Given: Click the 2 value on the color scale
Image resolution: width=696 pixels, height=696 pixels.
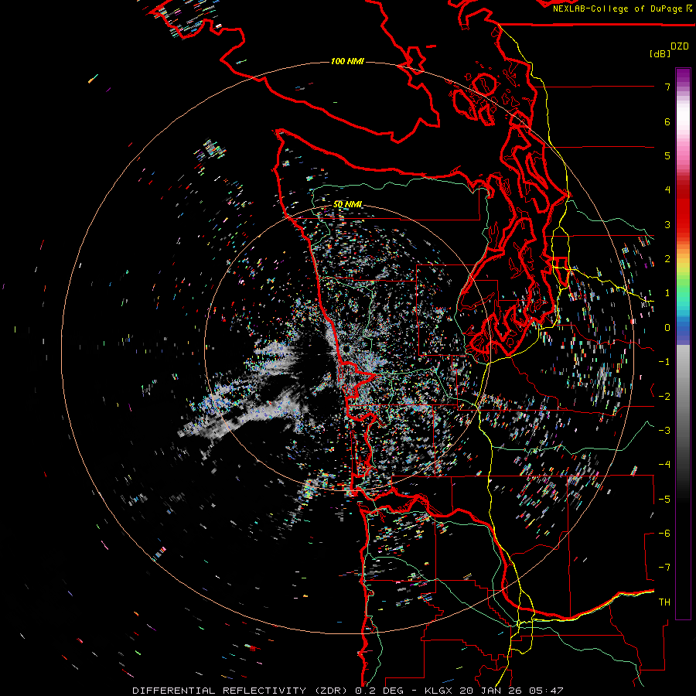Looking at the screenshot, I should [x=667, y=259].
